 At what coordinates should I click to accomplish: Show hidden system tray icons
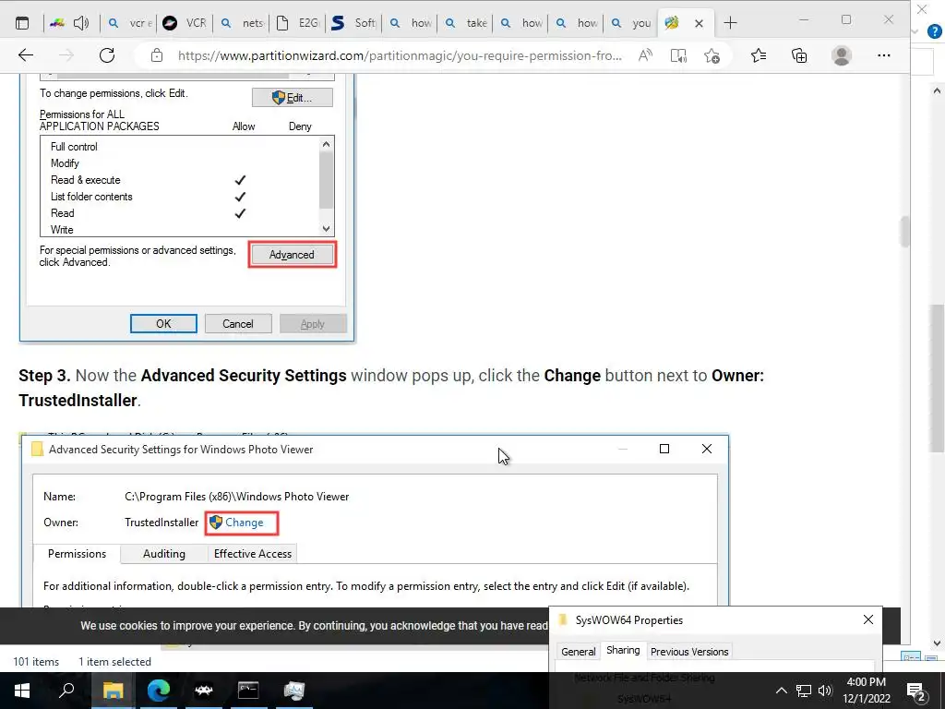[x=781, y=691]
